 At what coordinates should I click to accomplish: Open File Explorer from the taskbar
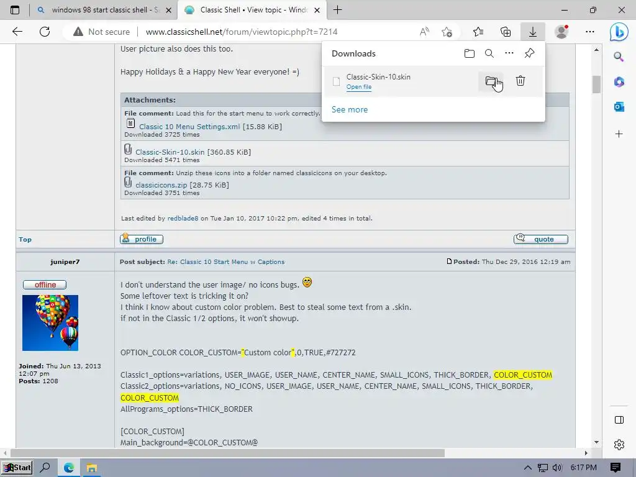[92, 468]
